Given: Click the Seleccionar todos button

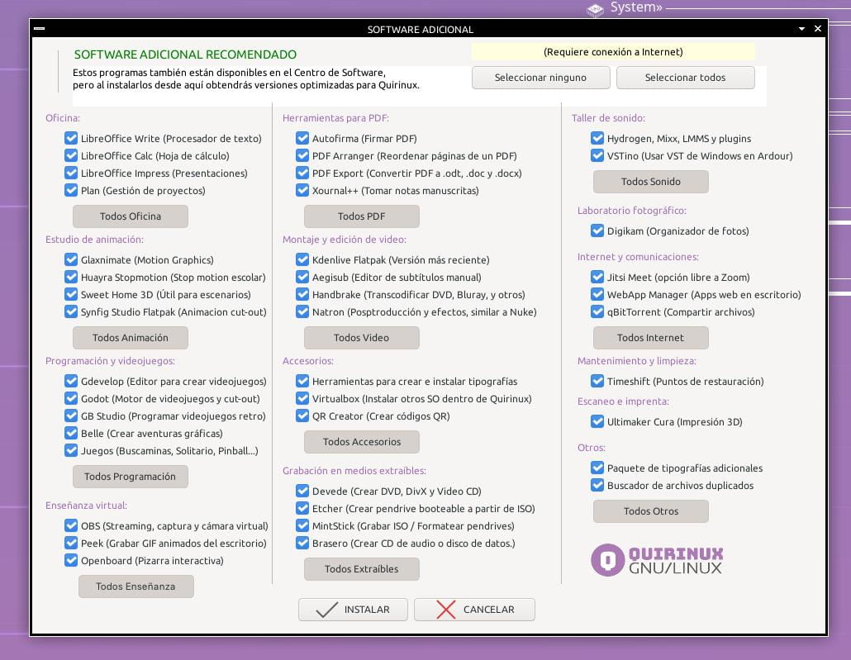Looking at the screenshot, I should (685, 78).
